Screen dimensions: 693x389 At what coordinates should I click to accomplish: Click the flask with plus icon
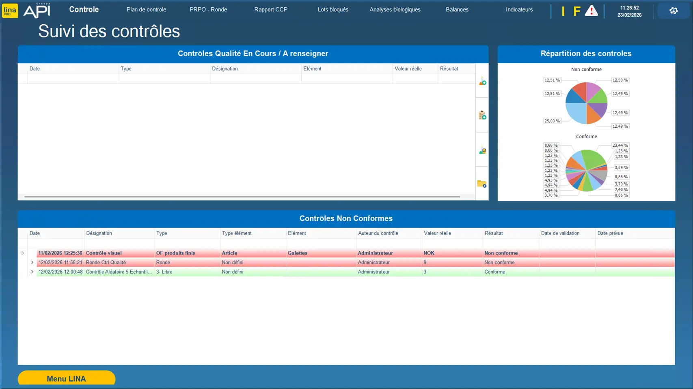click(x=482, y=81)
